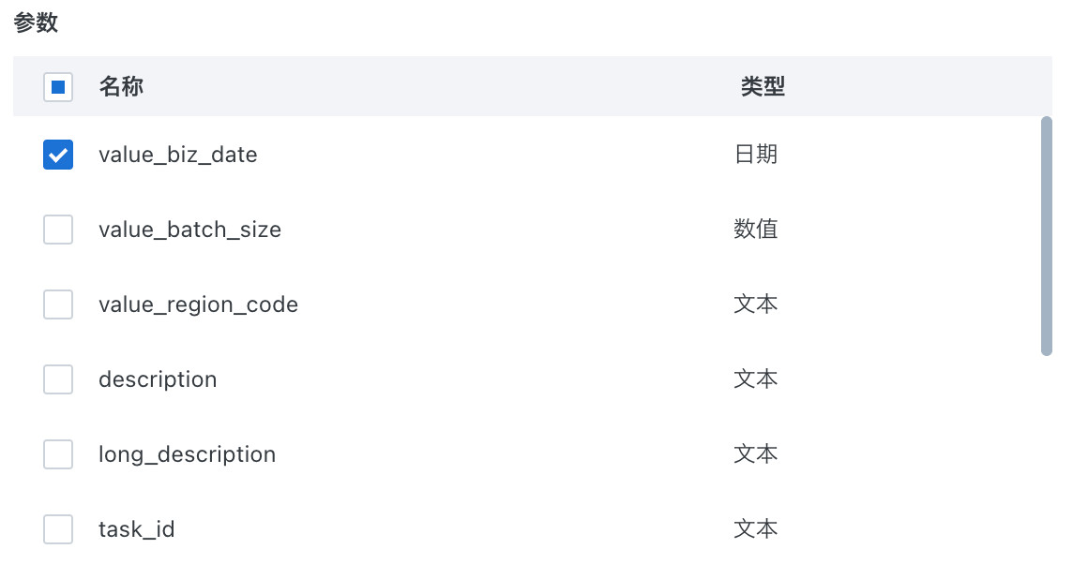Tick the description parameter checkbox
The height and width of the screenshot is (564, 1073).
(58, 379)
